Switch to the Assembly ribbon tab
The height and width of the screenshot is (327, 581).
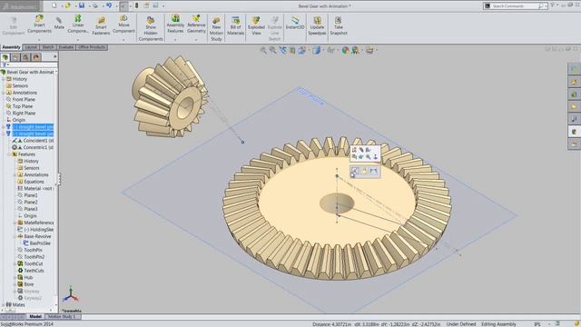coord(11,47)
